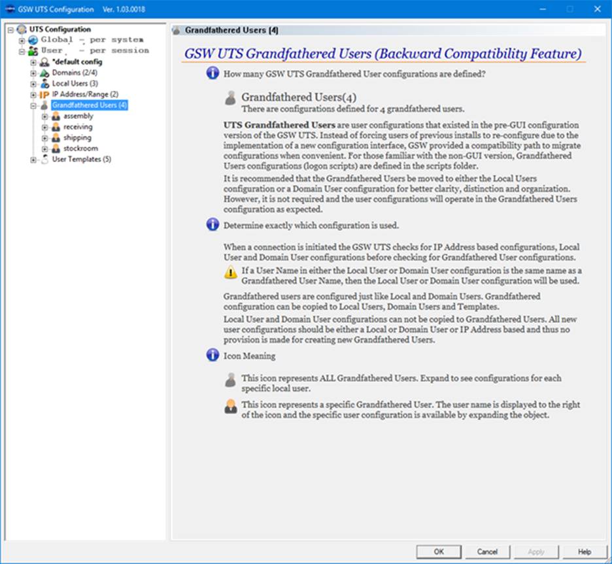Click the default config user icon
The height and width of the screenshot is (564, 612).
coord(44,62)
